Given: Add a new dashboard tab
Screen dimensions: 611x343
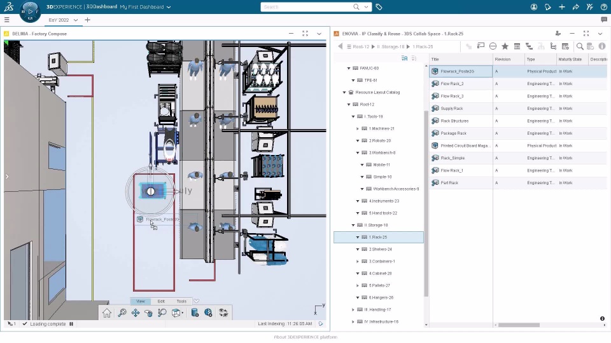Looking at the screenshot, I should 87,20.
